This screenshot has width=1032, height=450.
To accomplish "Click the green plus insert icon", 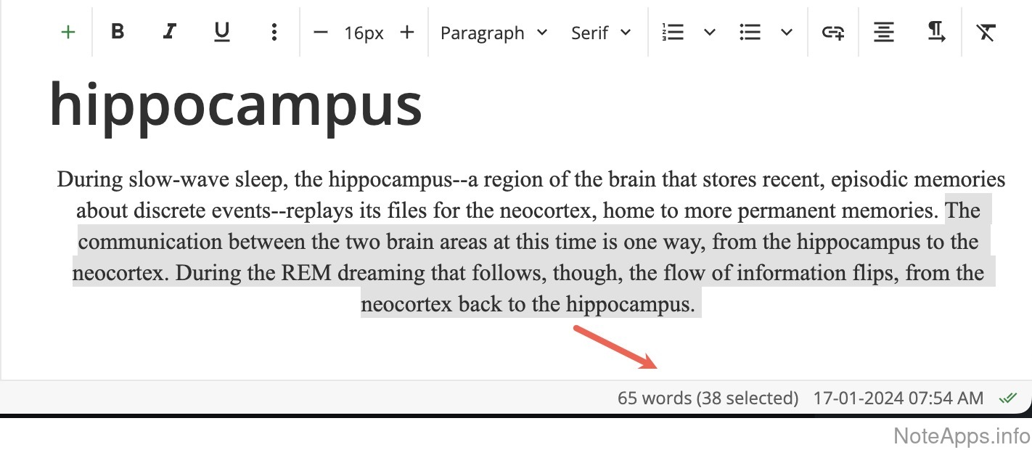I will click(68, 32).
